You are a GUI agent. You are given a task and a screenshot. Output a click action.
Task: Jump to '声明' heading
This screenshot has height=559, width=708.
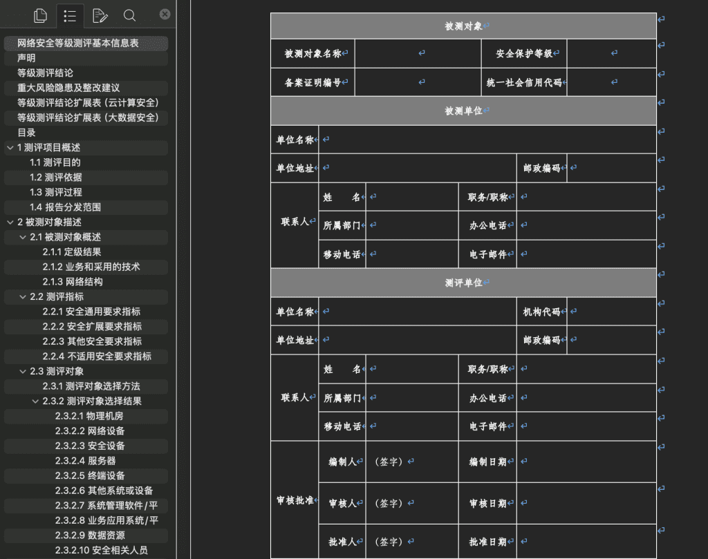[26, 58]
